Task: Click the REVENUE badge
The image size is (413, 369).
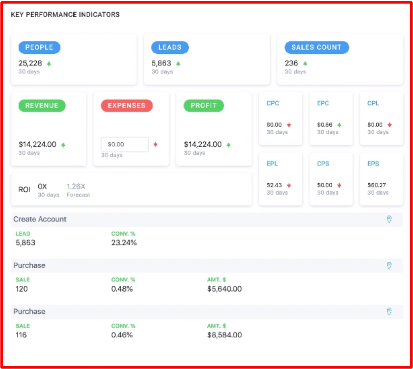Action: click(x=41, y=106)
